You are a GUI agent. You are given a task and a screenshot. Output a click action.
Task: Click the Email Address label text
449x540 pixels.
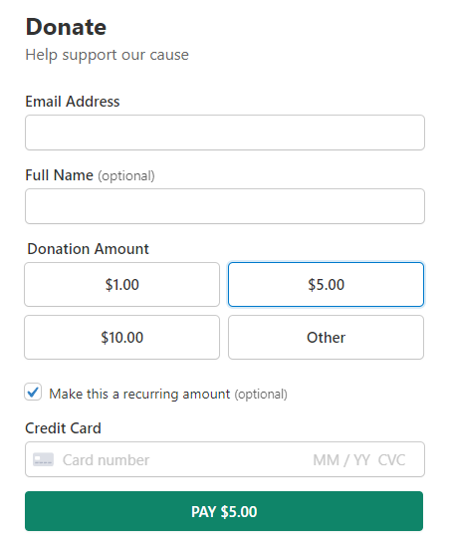73,102
